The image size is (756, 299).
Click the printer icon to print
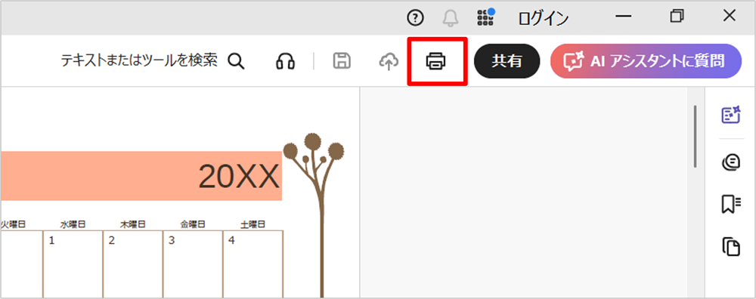click(436, 61)
